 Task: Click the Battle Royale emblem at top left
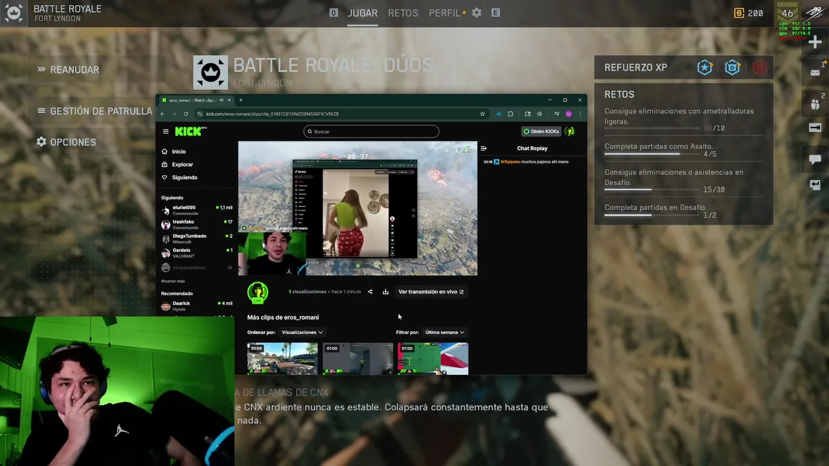pyautogui.click(x=14, y=13)
